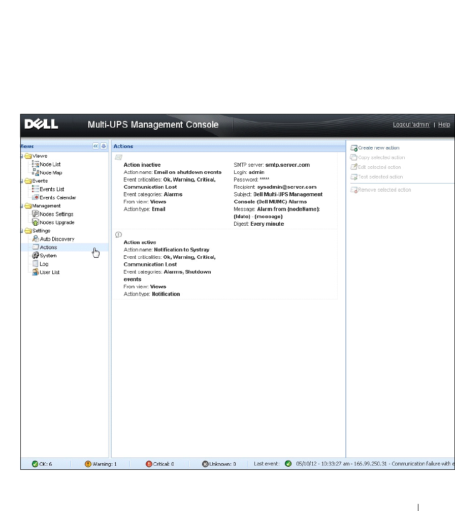
Task: Select the 'Notification to Systray' action name
Action: click(182, 250)
